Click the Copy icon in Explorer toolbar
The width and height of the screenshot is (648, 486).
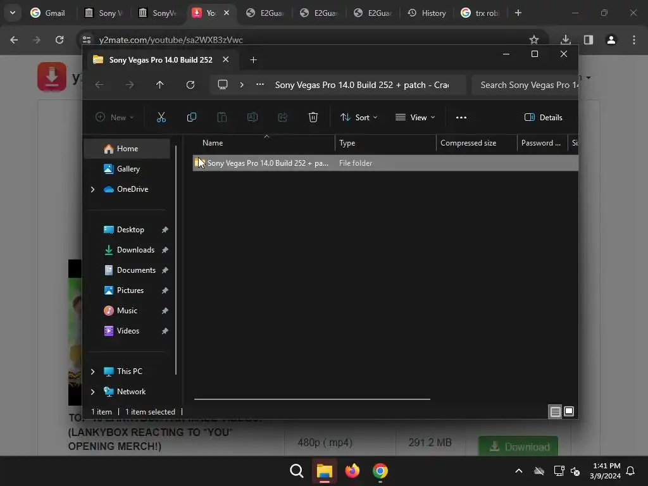tap(191, 117)
